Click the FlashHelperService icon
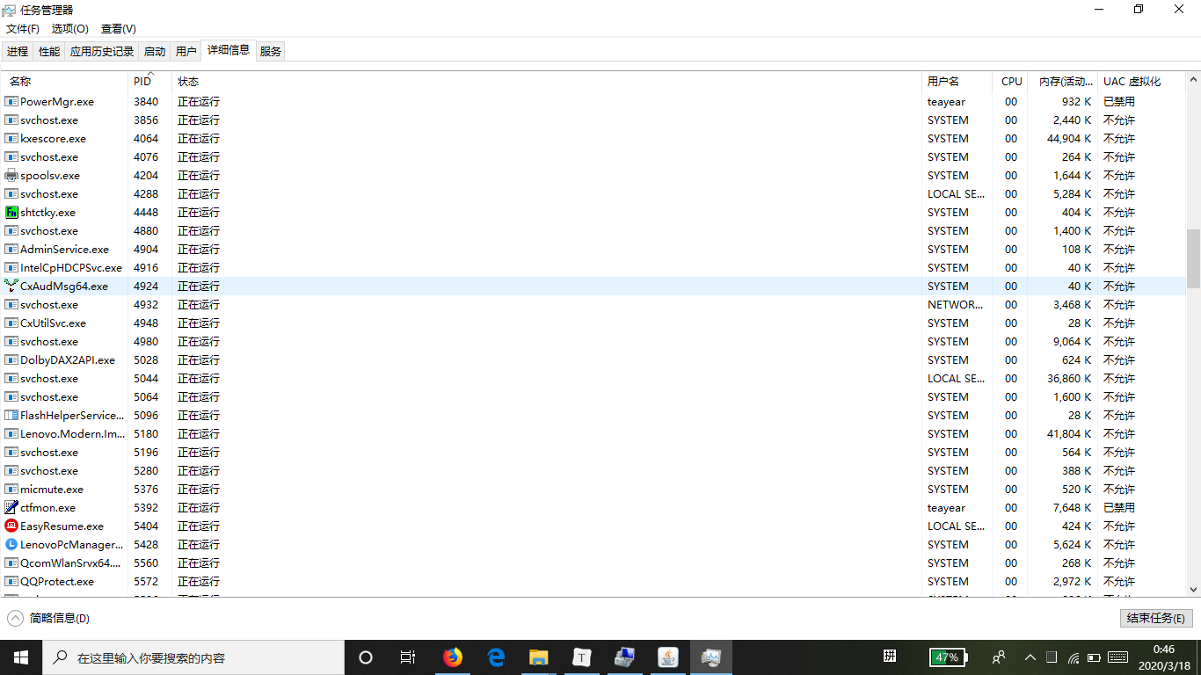The height and width of the screenshot is (675, 1201). coord(11,416)
